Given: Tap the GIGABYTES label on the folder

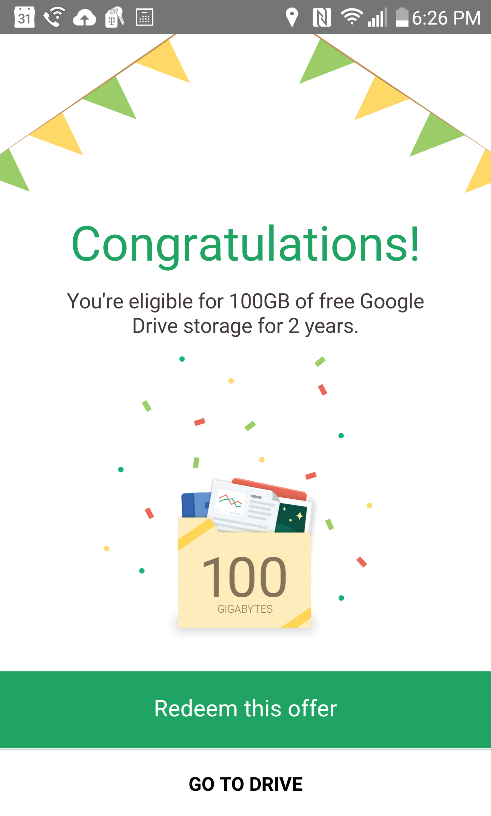Looking at the screenshot, I should coord(245,609).
